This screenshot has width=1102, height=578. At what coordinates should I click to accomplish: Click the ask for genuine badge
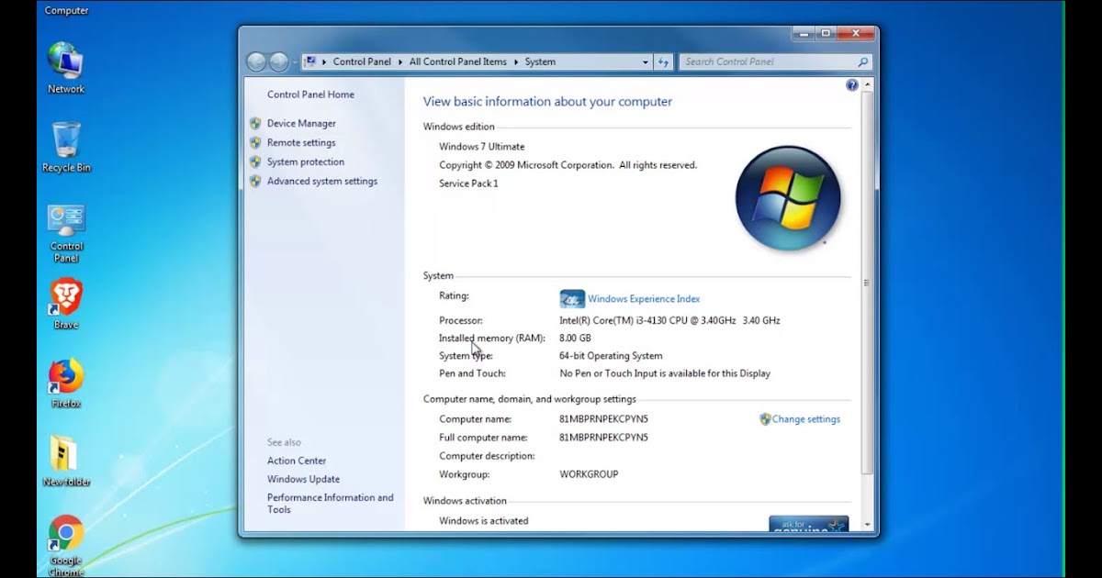coord(808,524)
